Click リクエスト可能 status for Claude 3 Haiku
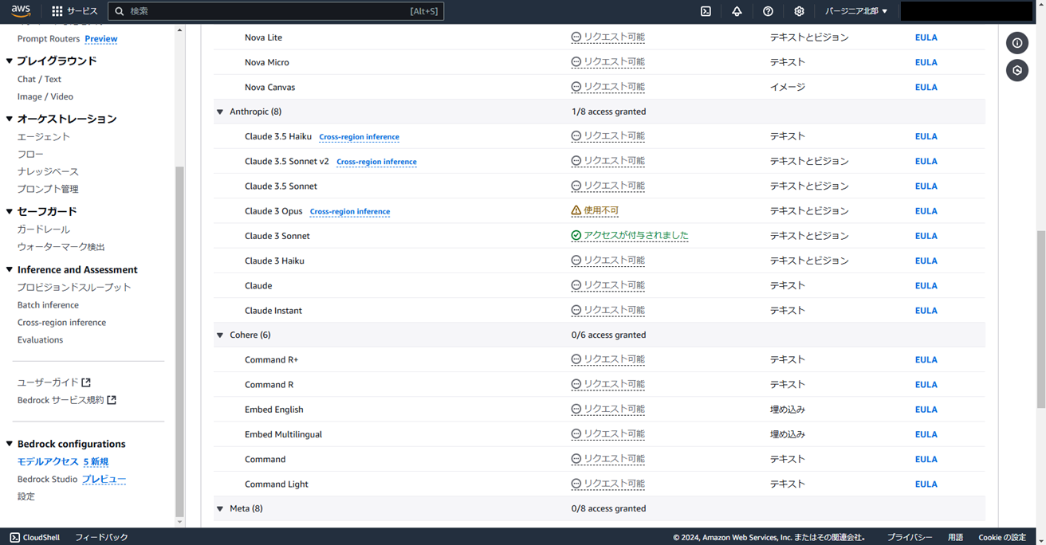Viewport: 1046px width, 545px height. click(x=614, y=261)
